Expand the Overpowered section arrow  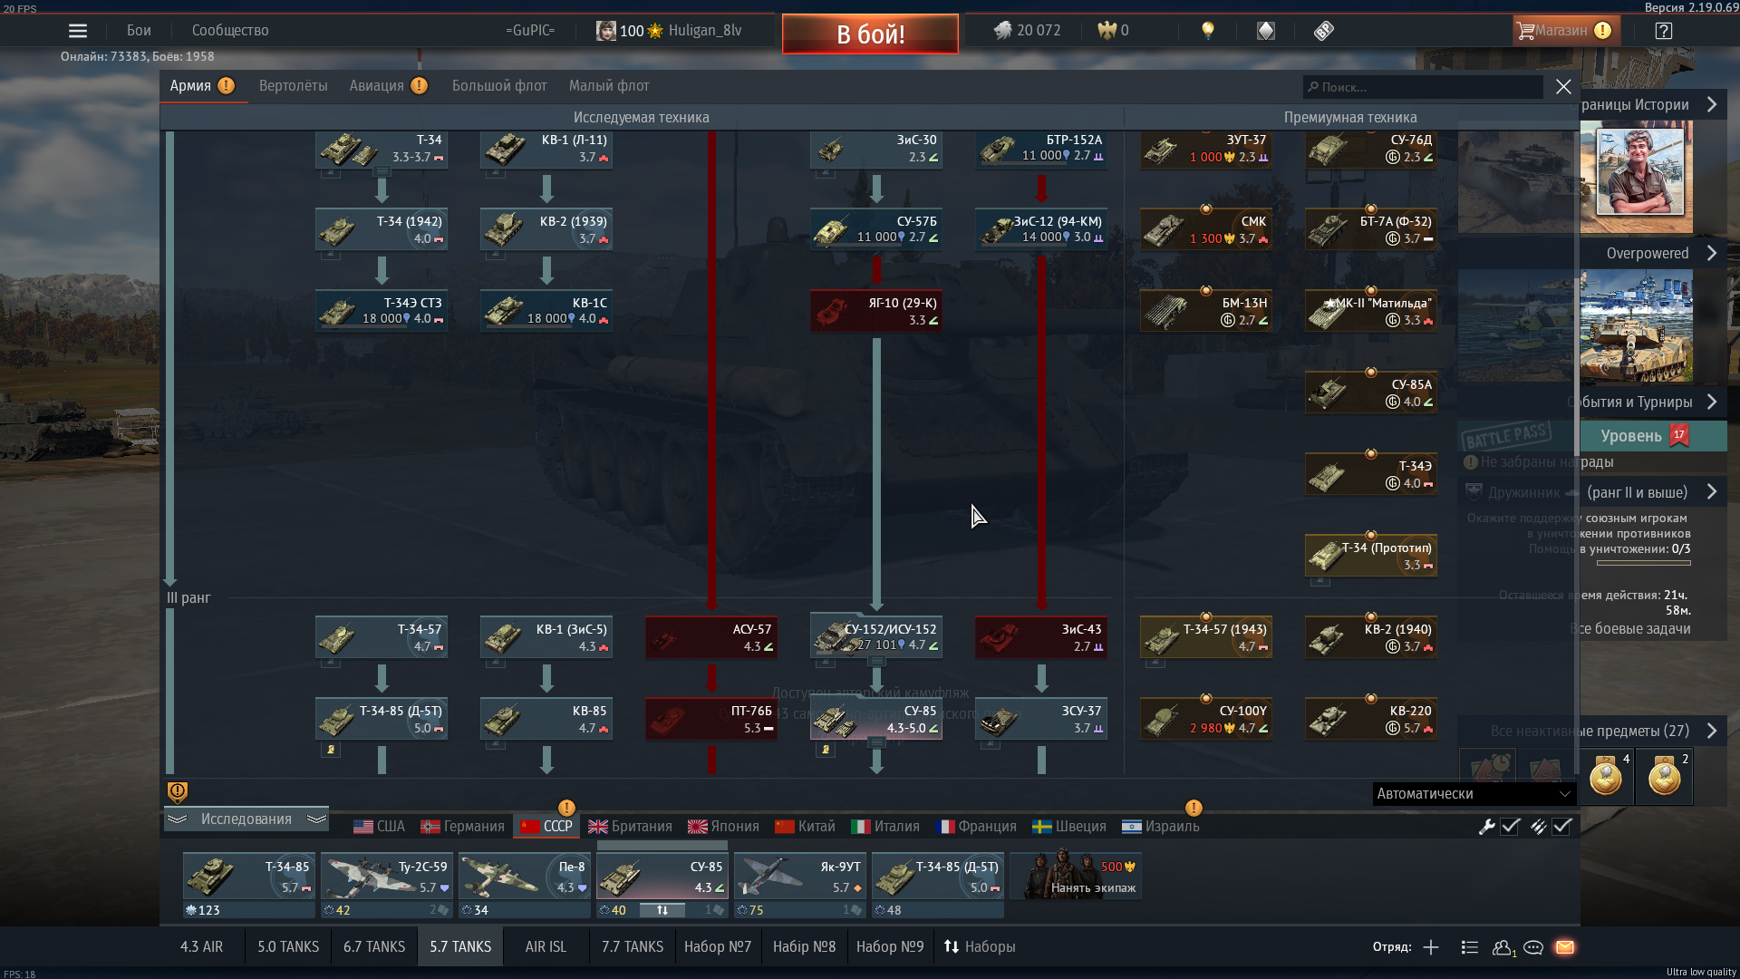point(1712,254)
